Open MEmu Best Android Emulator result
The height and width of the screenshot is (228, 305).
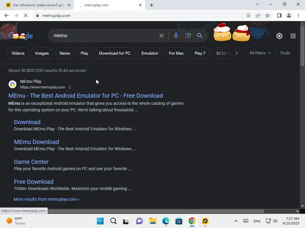[85, 96]
